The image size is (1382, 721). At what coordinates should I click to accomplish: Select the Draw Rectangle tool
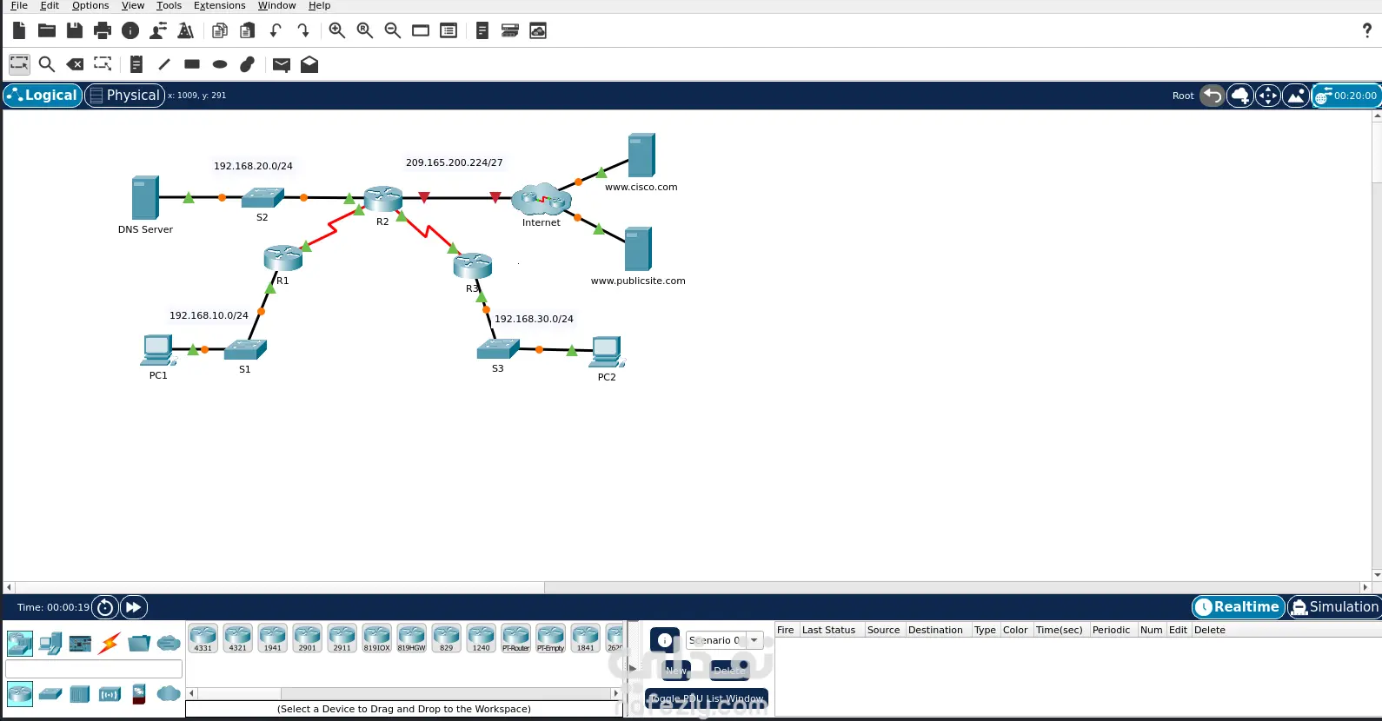[192, 64]
